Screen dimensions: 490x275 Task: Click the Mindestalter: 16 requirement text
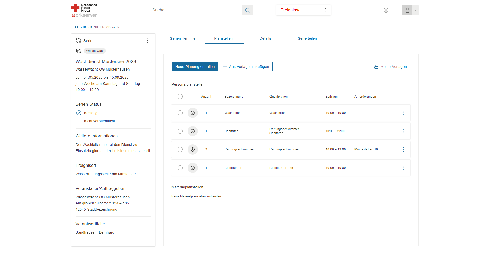(x=366, y=149)
